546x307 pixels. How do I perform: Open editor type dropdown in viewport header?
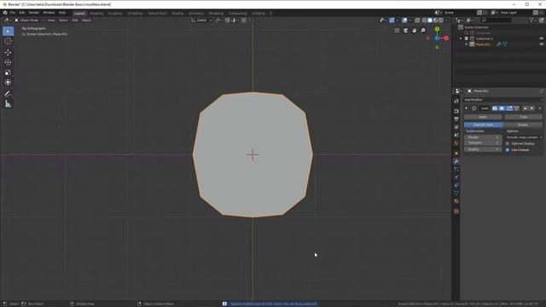click(x=7, y=20)
